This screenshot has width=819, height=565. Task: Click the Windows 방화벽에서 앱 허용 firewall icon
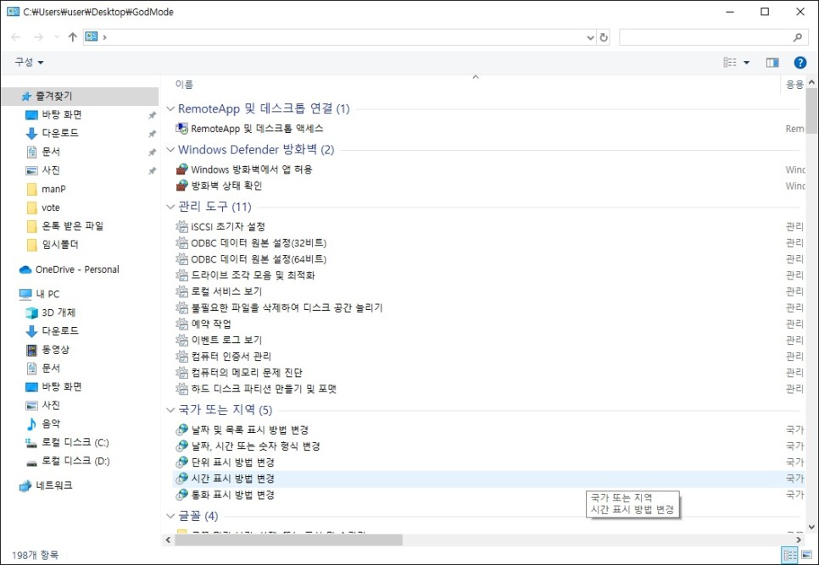point(181,169)
